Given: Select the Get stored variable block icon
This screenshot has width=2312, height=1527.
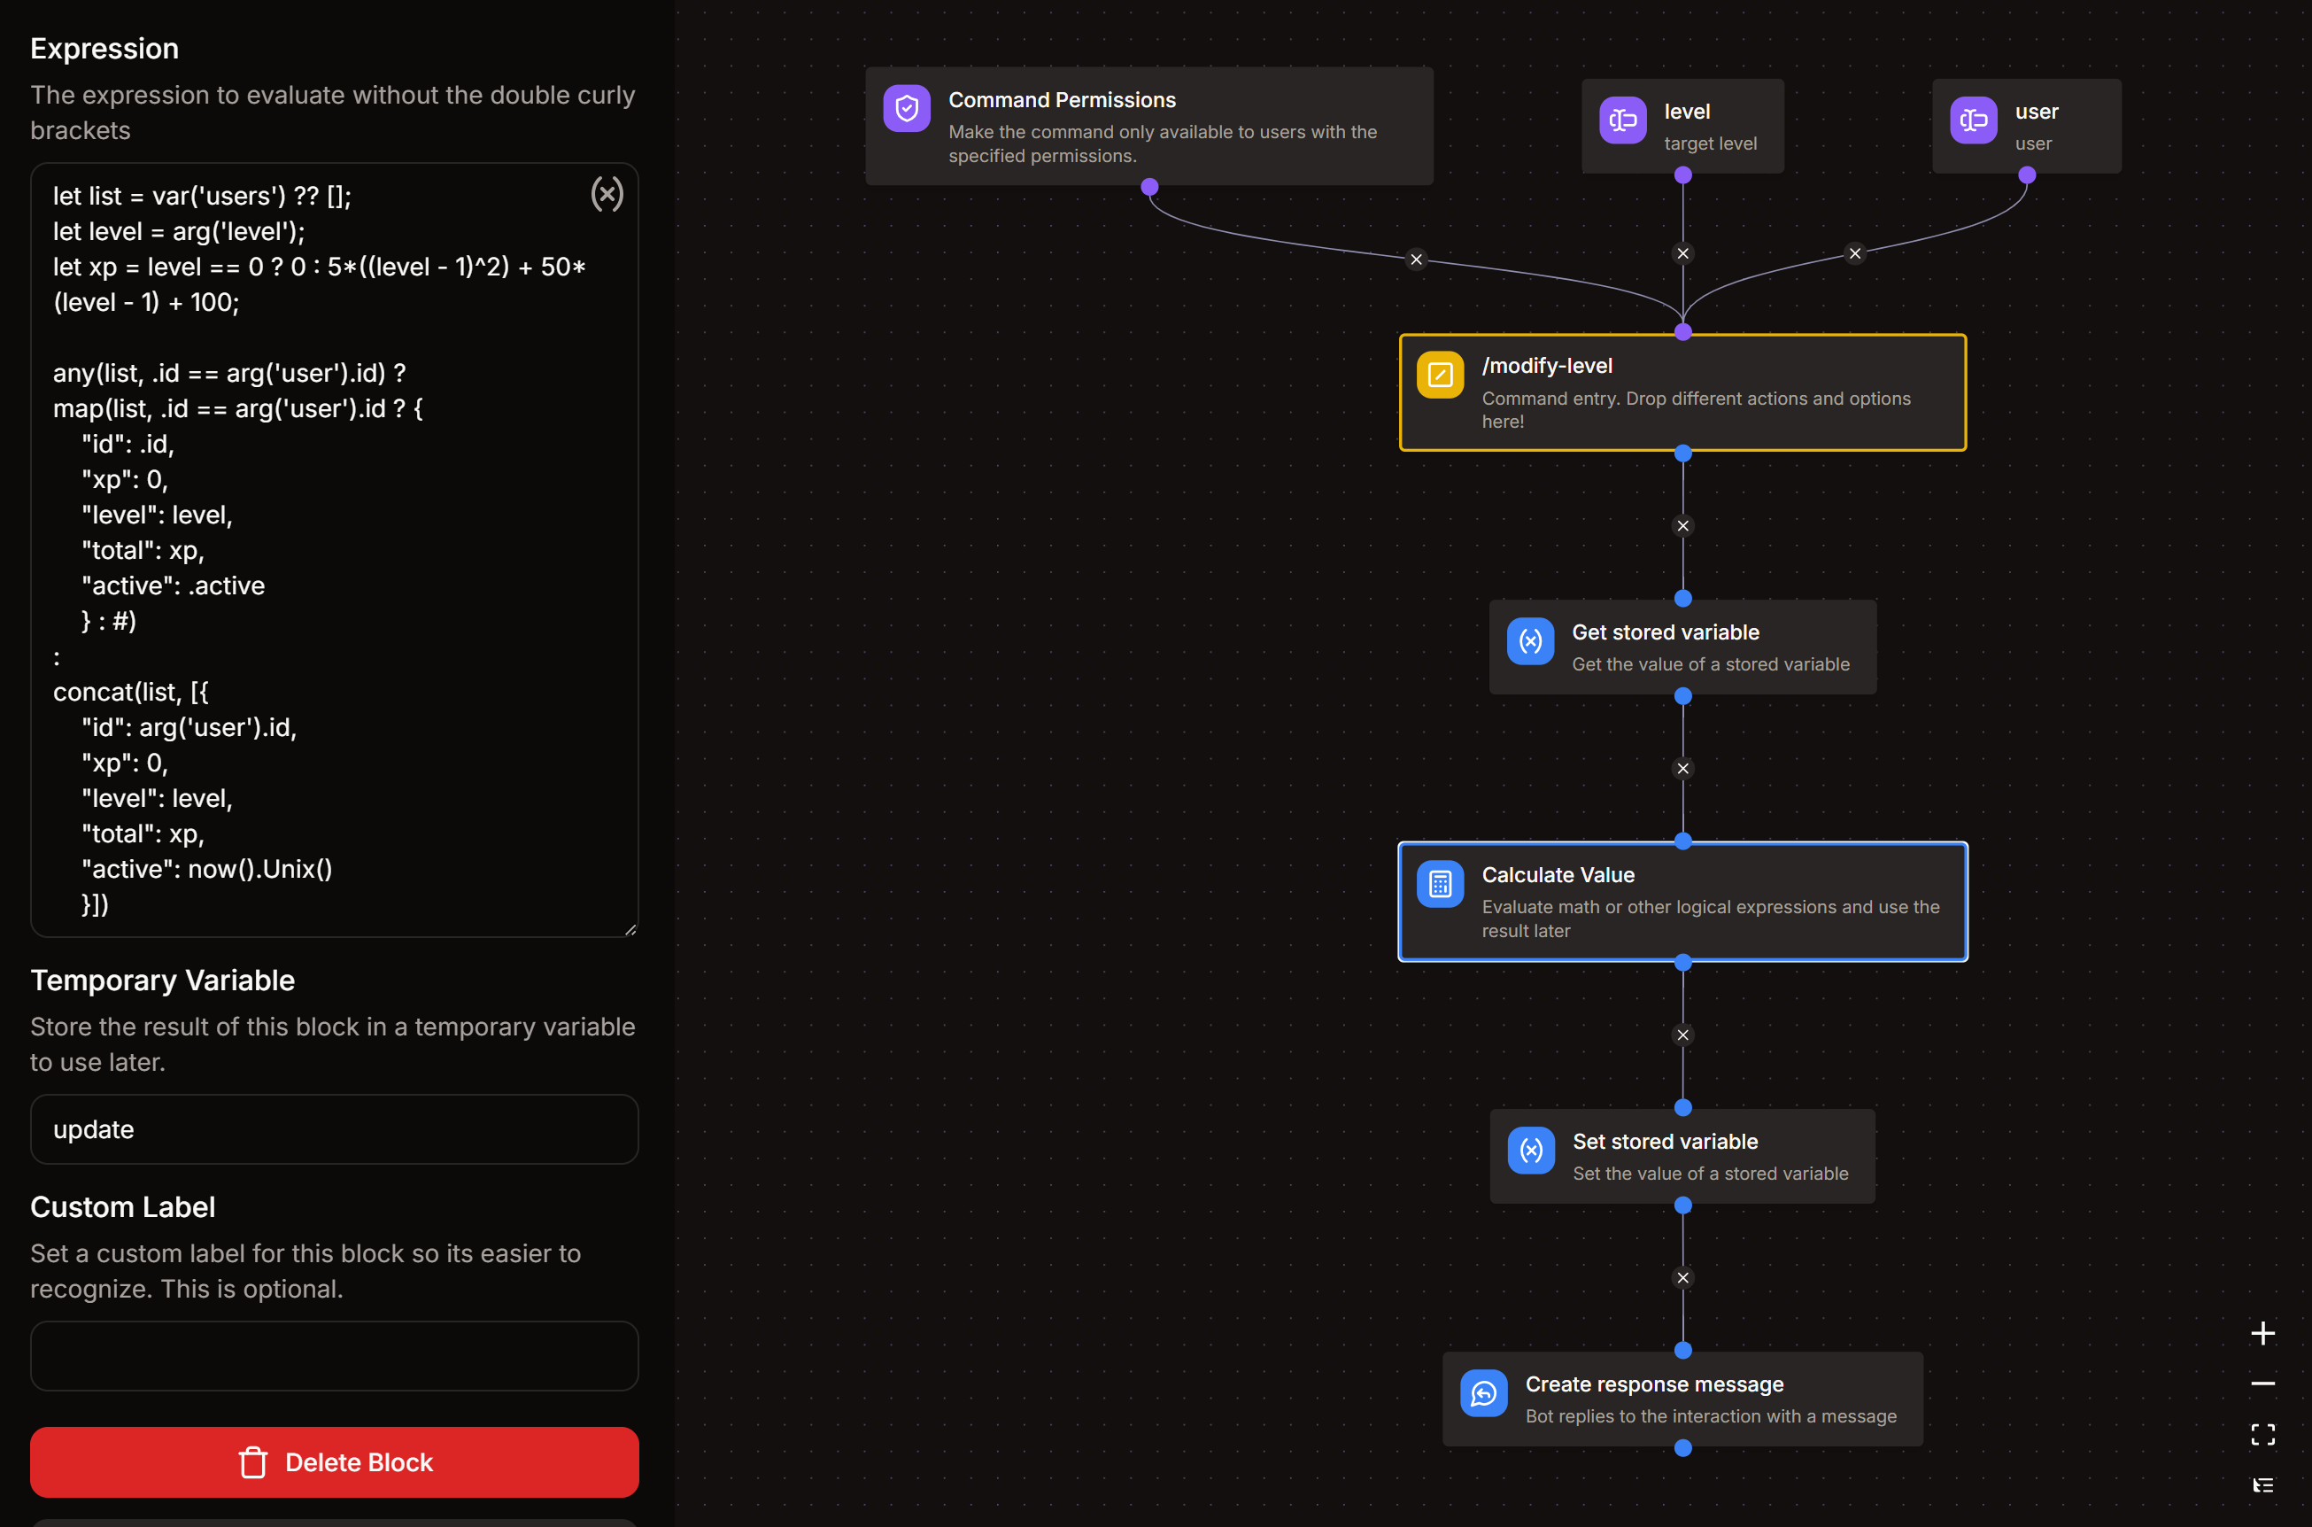Looking at the screenshot, I should pyautogui.click(x=1530, y=642).
